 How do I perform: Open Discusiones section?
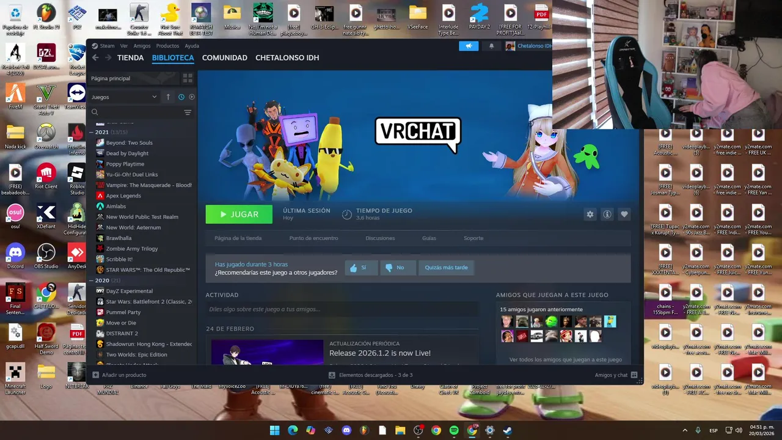(x=380, y=238)
